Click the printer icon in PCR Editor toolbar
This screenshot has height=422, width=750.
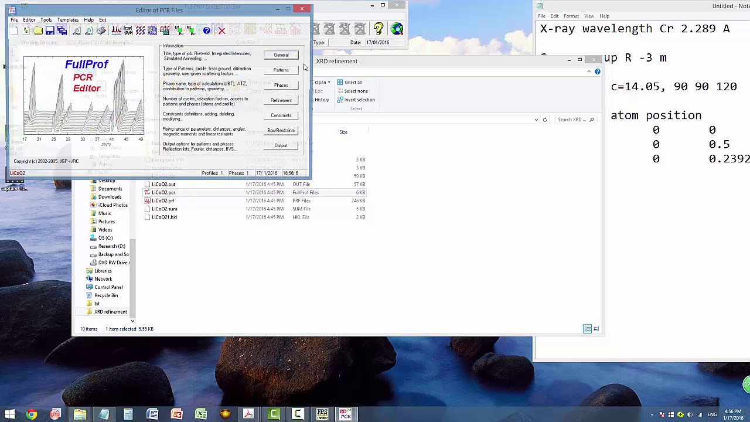click(x=101, y=30)
